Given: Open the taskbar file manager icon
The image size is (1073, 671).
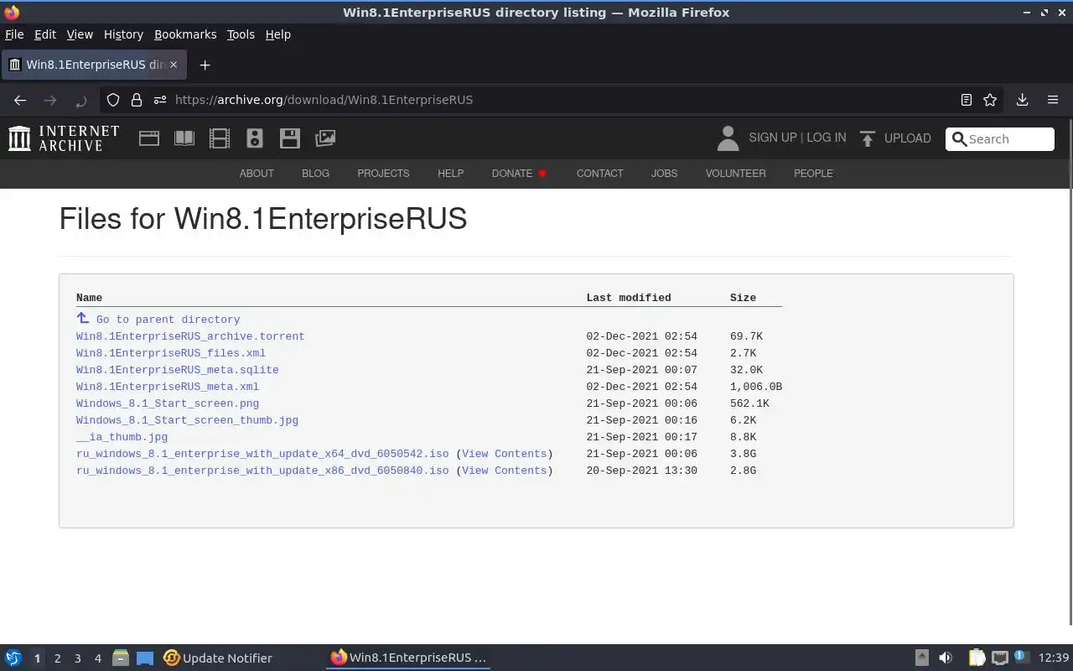Looking at the screenshot, I should point(121,658).
